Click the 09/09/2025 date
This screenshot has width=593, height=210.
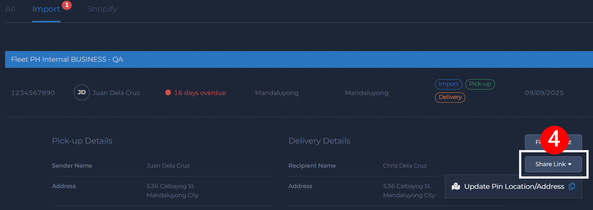544,93
